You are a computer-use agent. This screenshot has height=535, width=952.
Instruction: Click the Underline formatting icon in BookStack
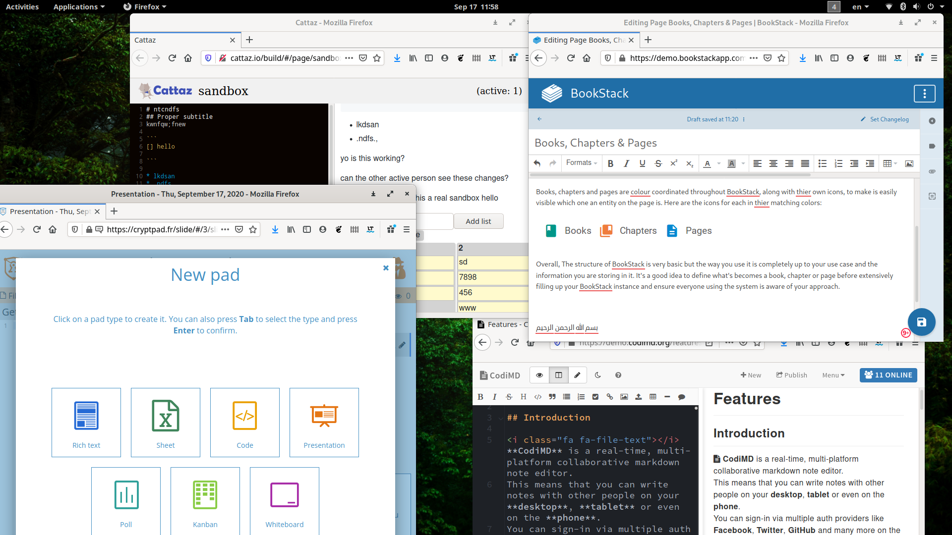[x=642, y=163]
